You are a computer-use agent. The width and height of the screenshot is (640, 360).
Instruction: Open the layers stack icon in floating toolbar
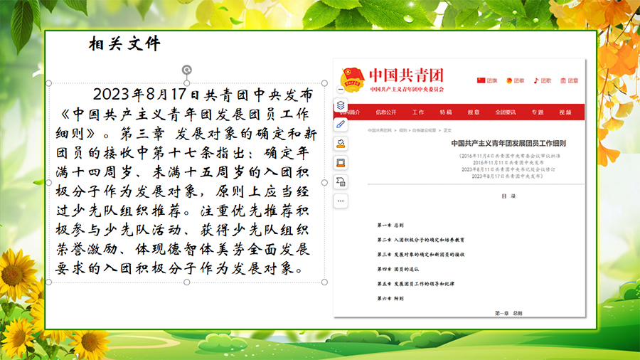(x=341, y=105)
